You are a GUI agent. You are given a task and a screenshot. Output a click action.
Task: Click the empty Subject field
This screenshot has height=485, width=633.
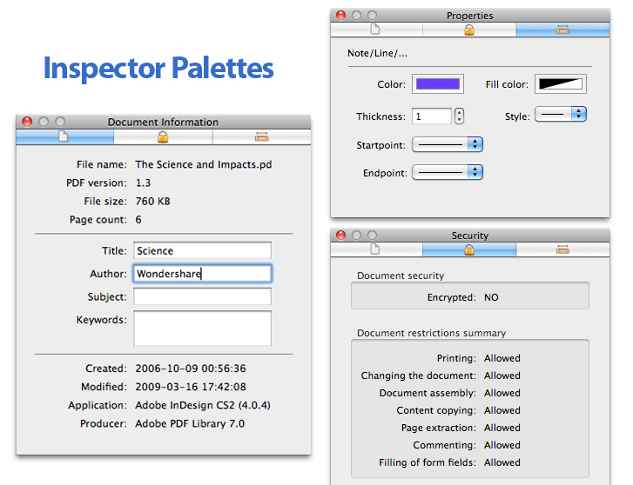(202, 296)
